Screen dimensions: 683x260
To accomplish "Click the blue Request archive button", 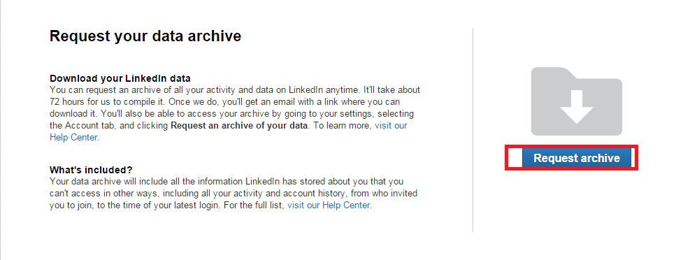I will [x=576, y=158].
